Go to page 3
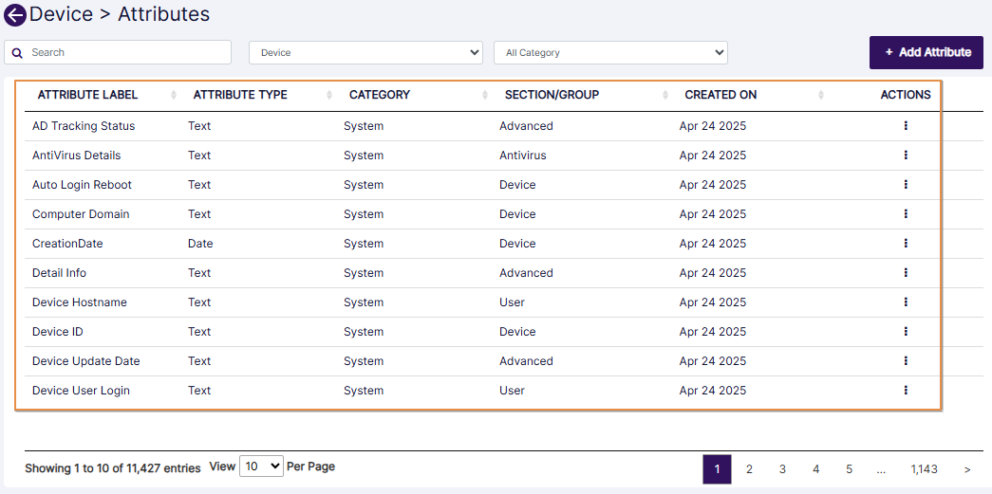The image size is (992, 494). [x=782, y=469]
